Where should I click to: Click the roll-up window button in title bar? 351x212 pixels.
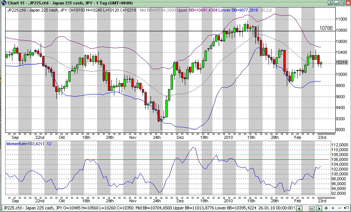coord(330,3)
